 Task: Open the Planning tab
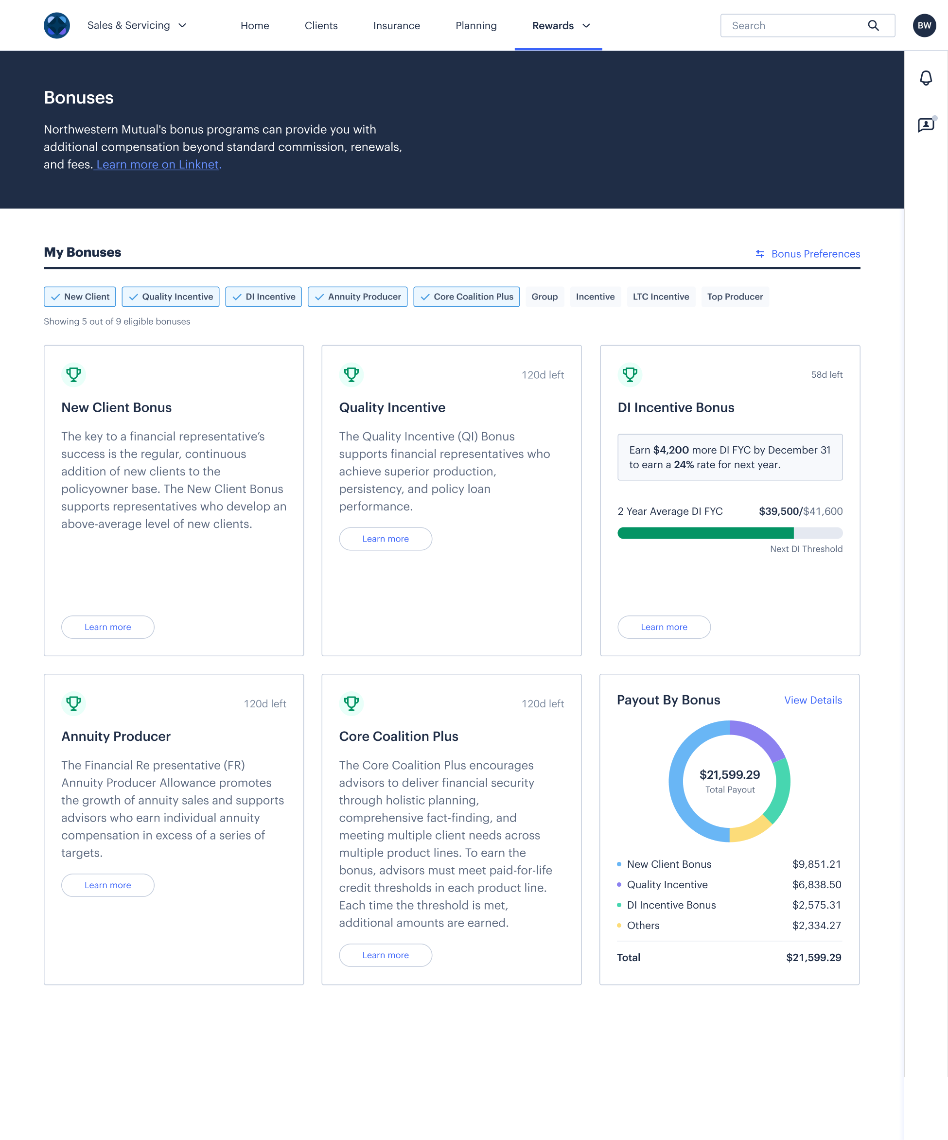475,25
